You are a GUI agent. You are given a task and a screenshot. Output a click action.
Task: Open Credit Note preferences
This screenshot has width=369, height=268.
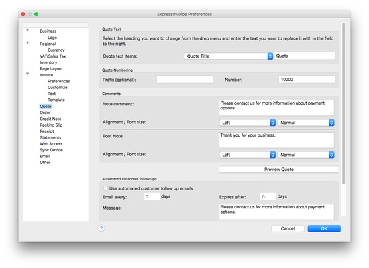coord(50,119)
